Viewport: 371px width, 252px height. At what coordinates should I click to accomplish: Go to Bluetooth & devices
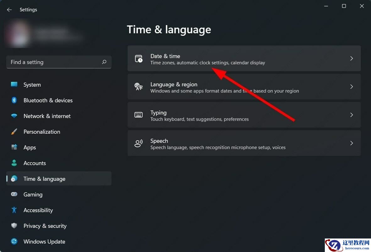pyautogui.click(x=48, y=100)
